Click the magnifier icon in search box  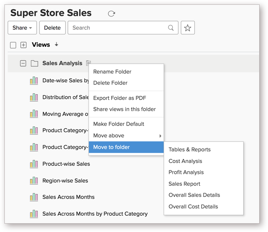coord(171,28)
